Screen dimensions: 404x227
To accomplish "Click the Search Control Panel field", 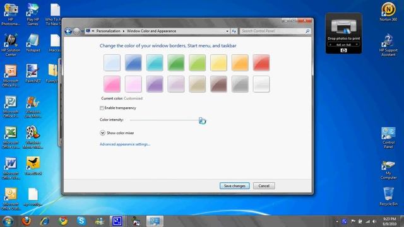I will pos(275,31).
